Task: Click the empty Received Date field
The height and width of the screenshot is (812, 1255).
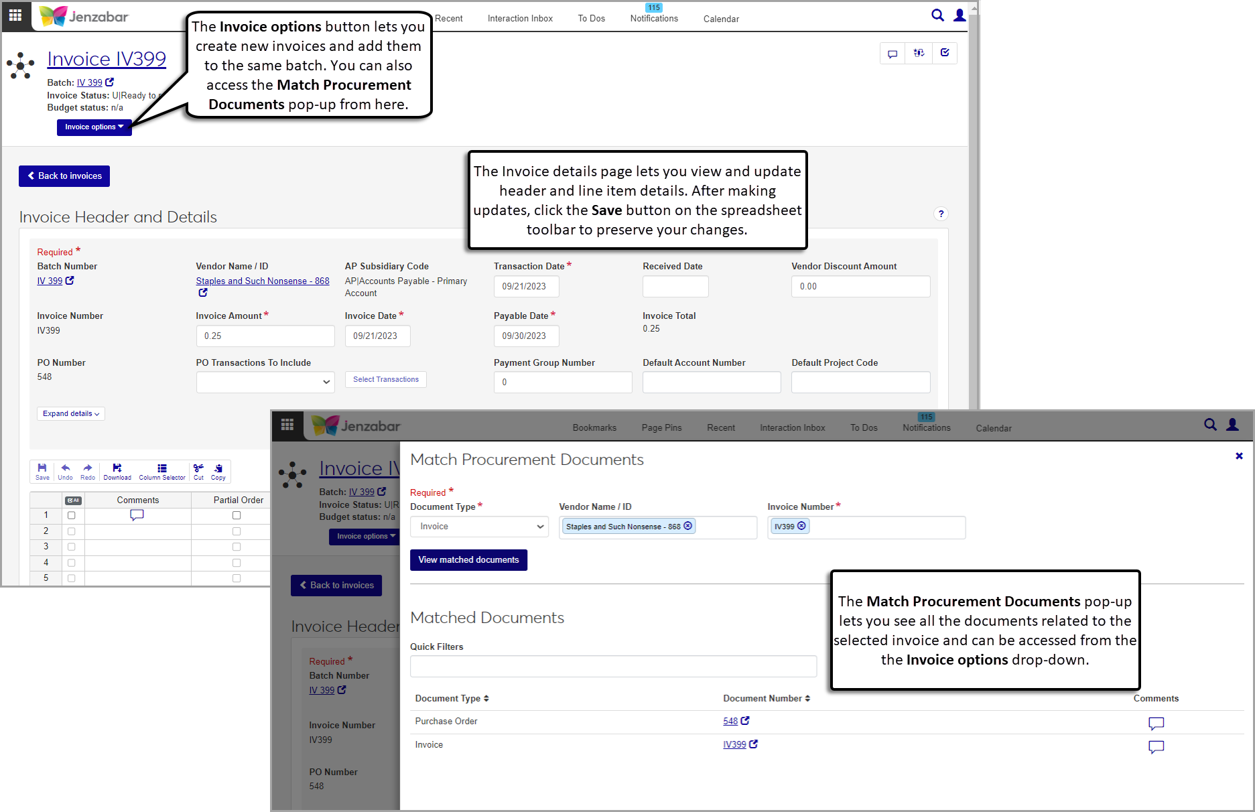Action: [675, 287]
